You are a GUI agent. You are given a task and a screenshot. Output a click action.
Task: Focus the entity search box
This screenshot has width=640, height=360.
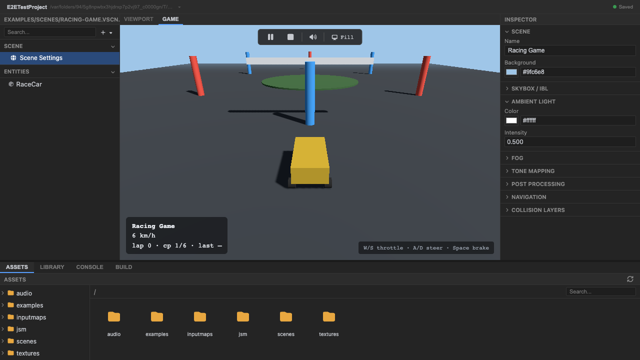point(49,32)
